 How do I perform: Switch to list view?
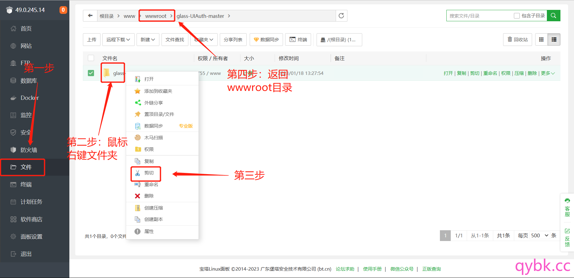[554, 39]
